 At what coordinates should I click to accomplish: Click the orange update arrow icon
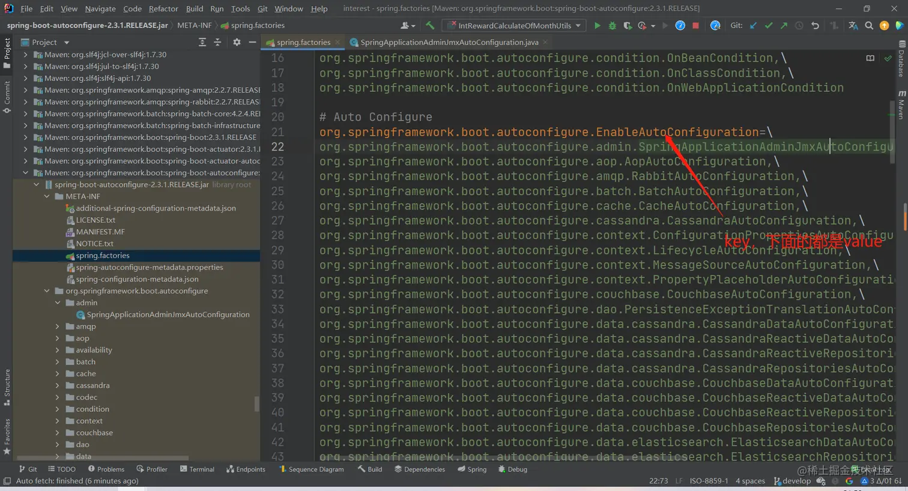tap(884, 26)
